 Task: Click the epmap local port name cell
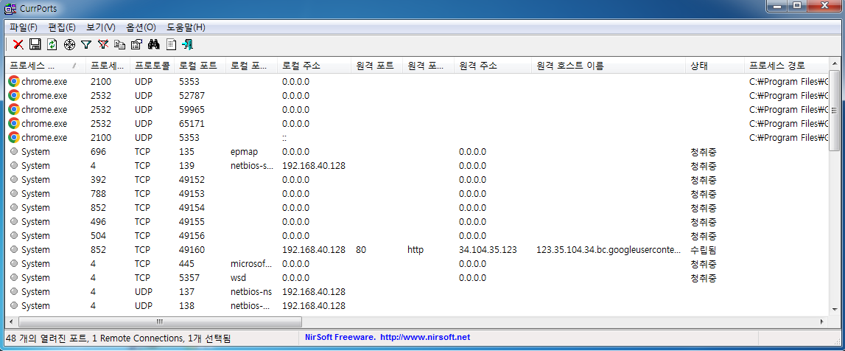pyautogui.click(x=244, y=151)
